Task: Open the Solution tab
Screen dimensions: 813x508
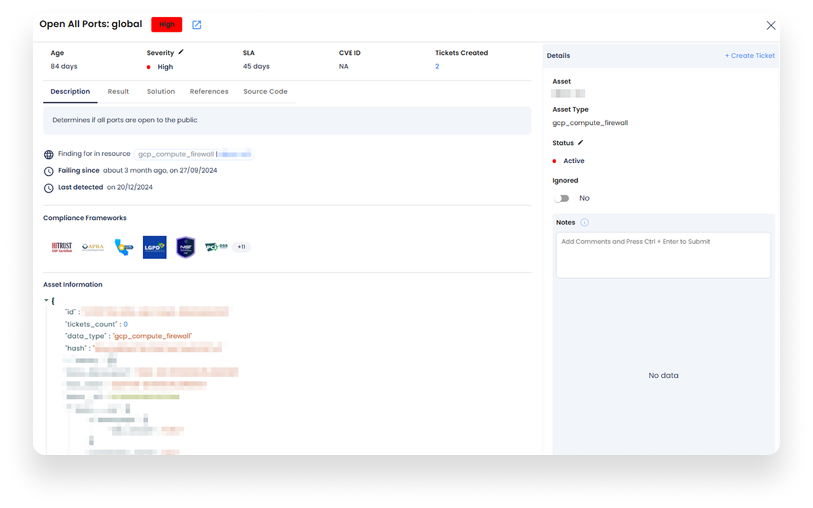Action: tap(161, 91)
